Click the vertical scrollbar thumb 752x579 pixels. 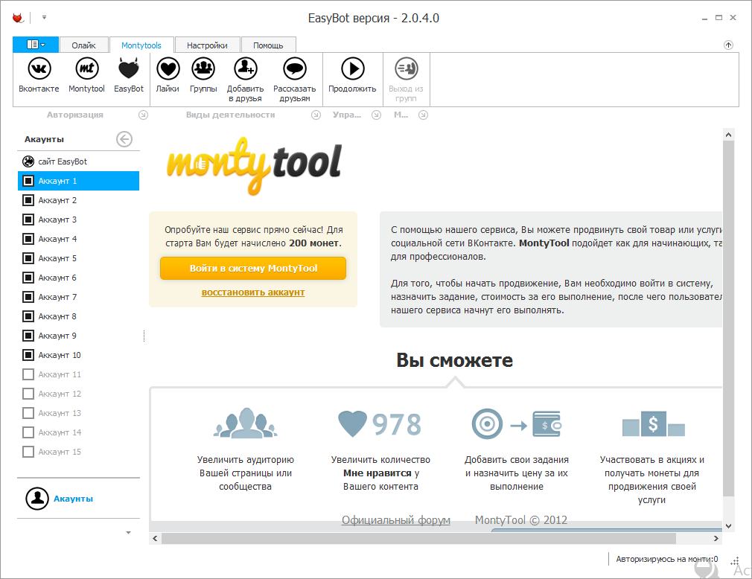click(728, 319)
